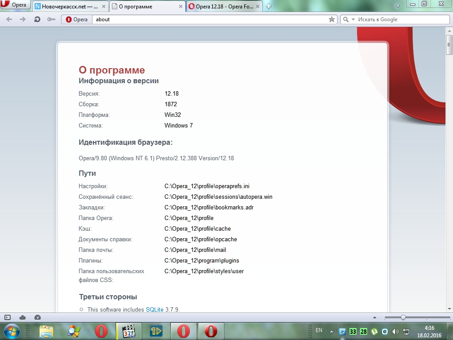Open a new tab with plus button

(269, 6)
